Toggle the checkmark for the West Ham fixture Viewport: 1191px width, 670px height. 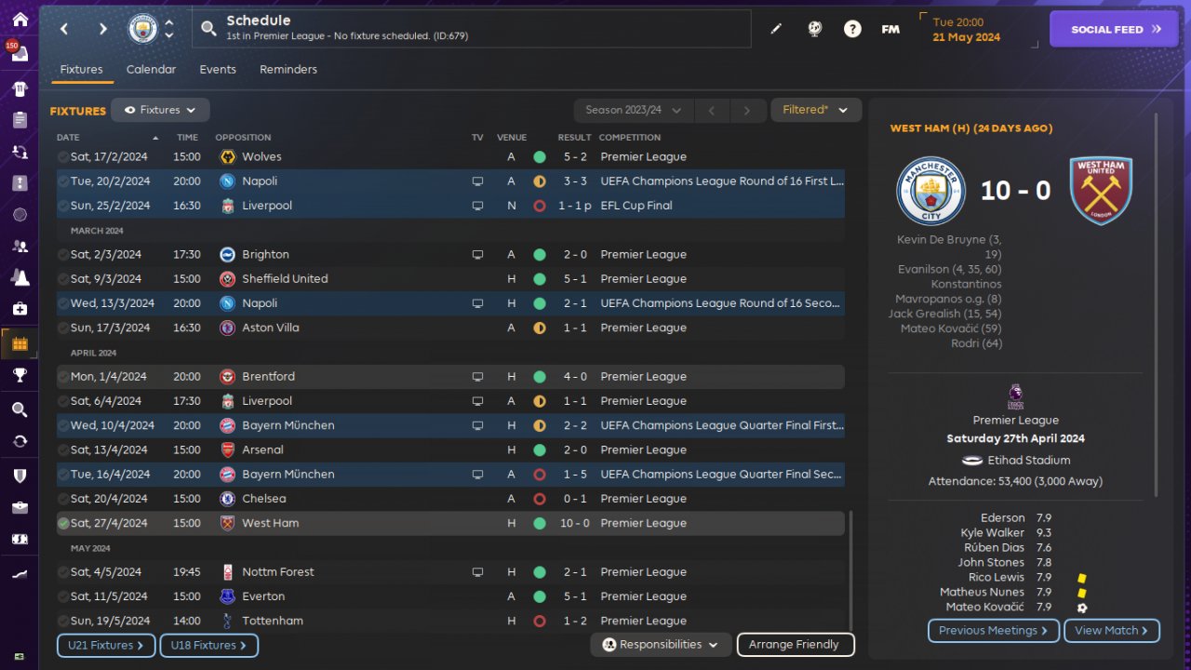pyautogui.click(x=63, y=523)
